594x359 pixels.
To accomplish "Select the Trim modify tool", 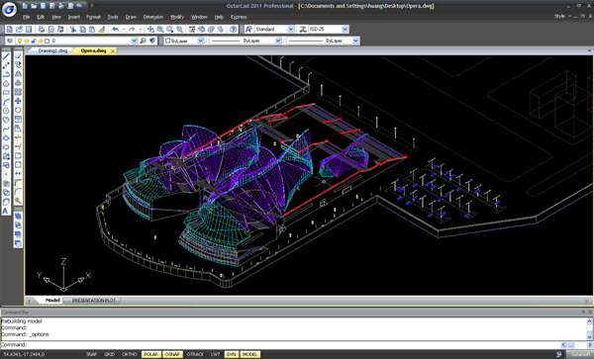I will point(18,137).
